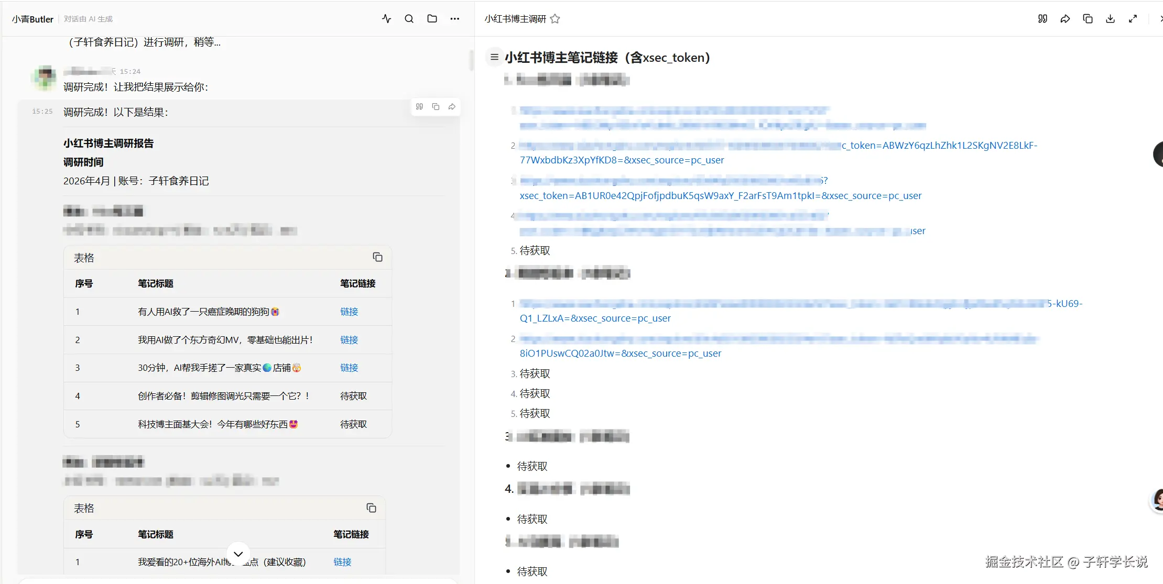1163x584 pixels.
Task: Open the folder icon in chat header
Action: (432, 19)
